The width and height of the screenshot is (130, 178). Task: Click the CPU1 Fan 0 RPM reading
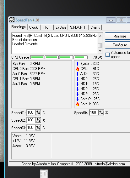(26, 79)
